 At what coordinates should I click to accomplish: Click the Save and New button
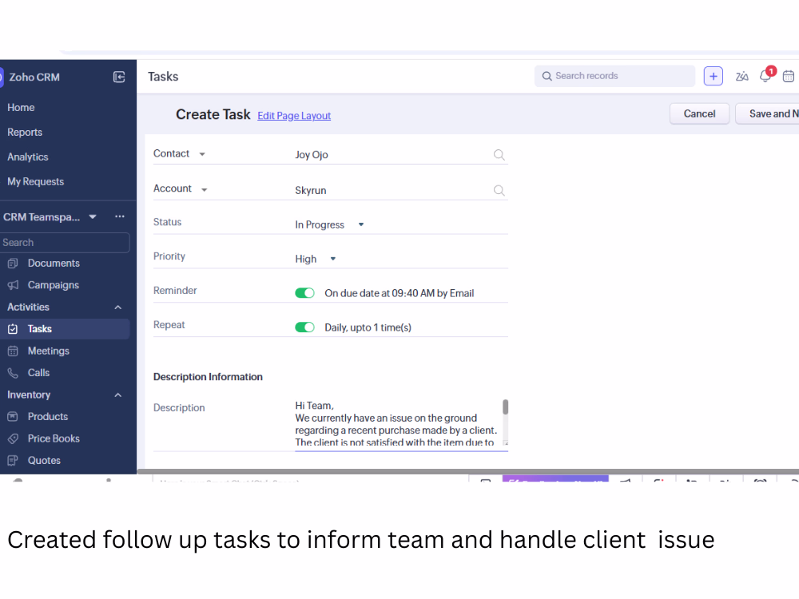pyautogui.click(x=767, y=113)
